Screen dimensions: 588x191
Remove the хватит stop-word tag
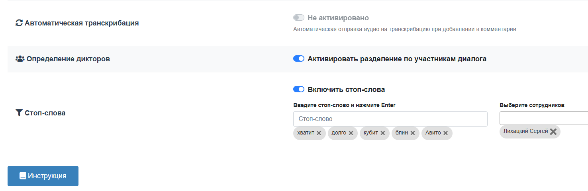coord(319,133)
